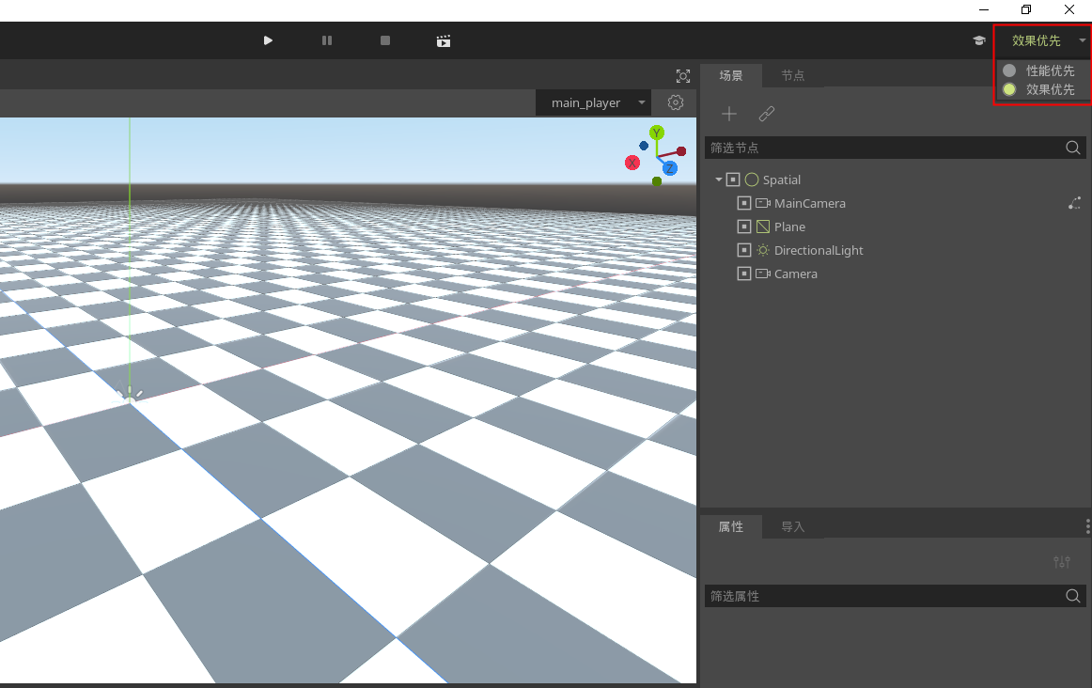
Task: Click the focus frame viewport icon
Action: pyautogui.click(x=683, y=76)
